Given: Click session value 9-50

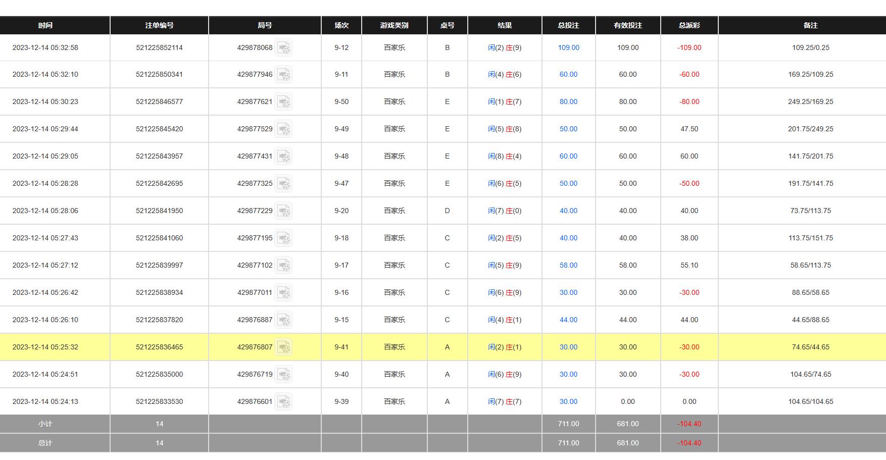Looking at the screenshot, I should point(341,101).
